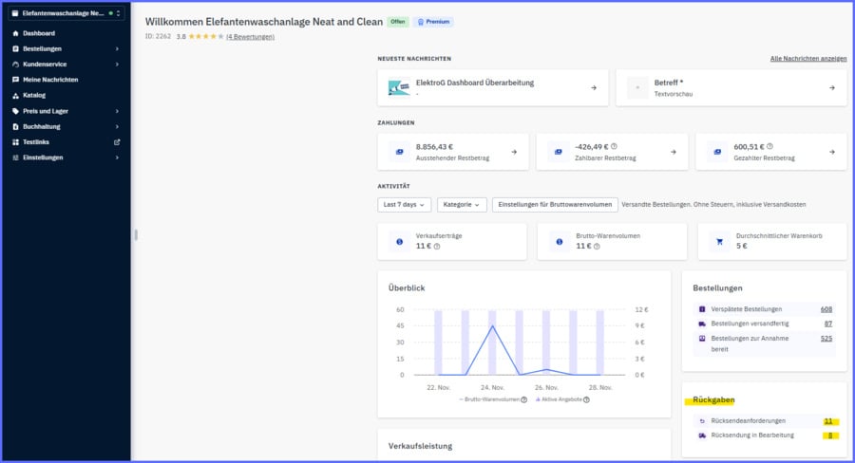Click the Preis und Lager tag icon
The height and width of the screenshot is (463, 855).
click(15, 111)
